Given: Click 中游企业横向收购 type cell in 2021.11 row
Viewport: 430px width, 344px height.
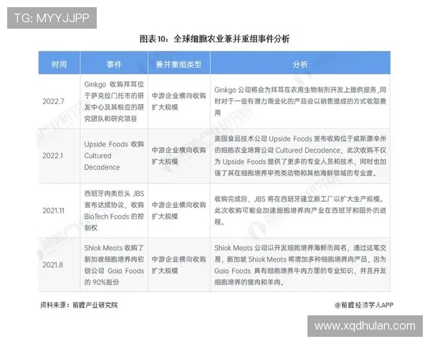Looking at the screenshot, I should pos(178,211).
